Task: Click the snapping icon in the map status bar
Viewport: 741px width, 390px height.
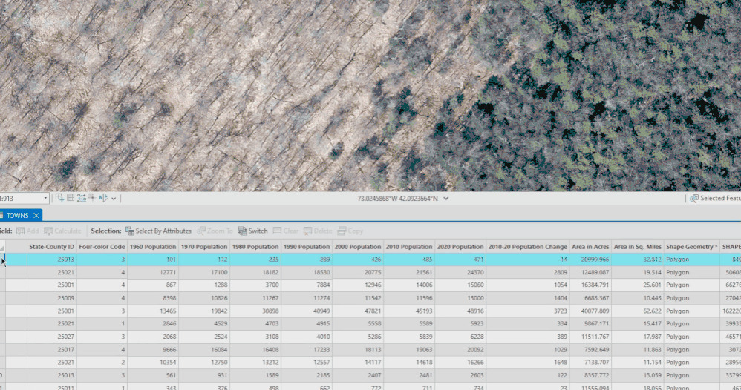Action: click(59, 198)
